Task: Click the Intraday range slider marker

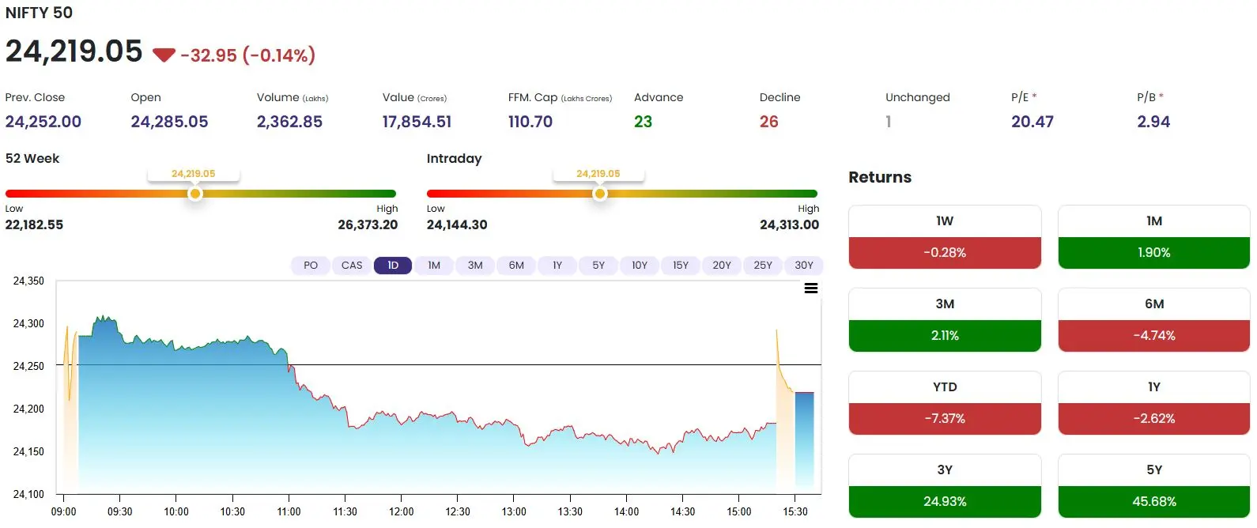Action: coord(600,194)
